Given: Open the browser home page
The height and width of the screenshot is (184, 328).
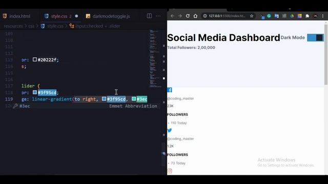Looking at the screenshot, I should 195,16.
